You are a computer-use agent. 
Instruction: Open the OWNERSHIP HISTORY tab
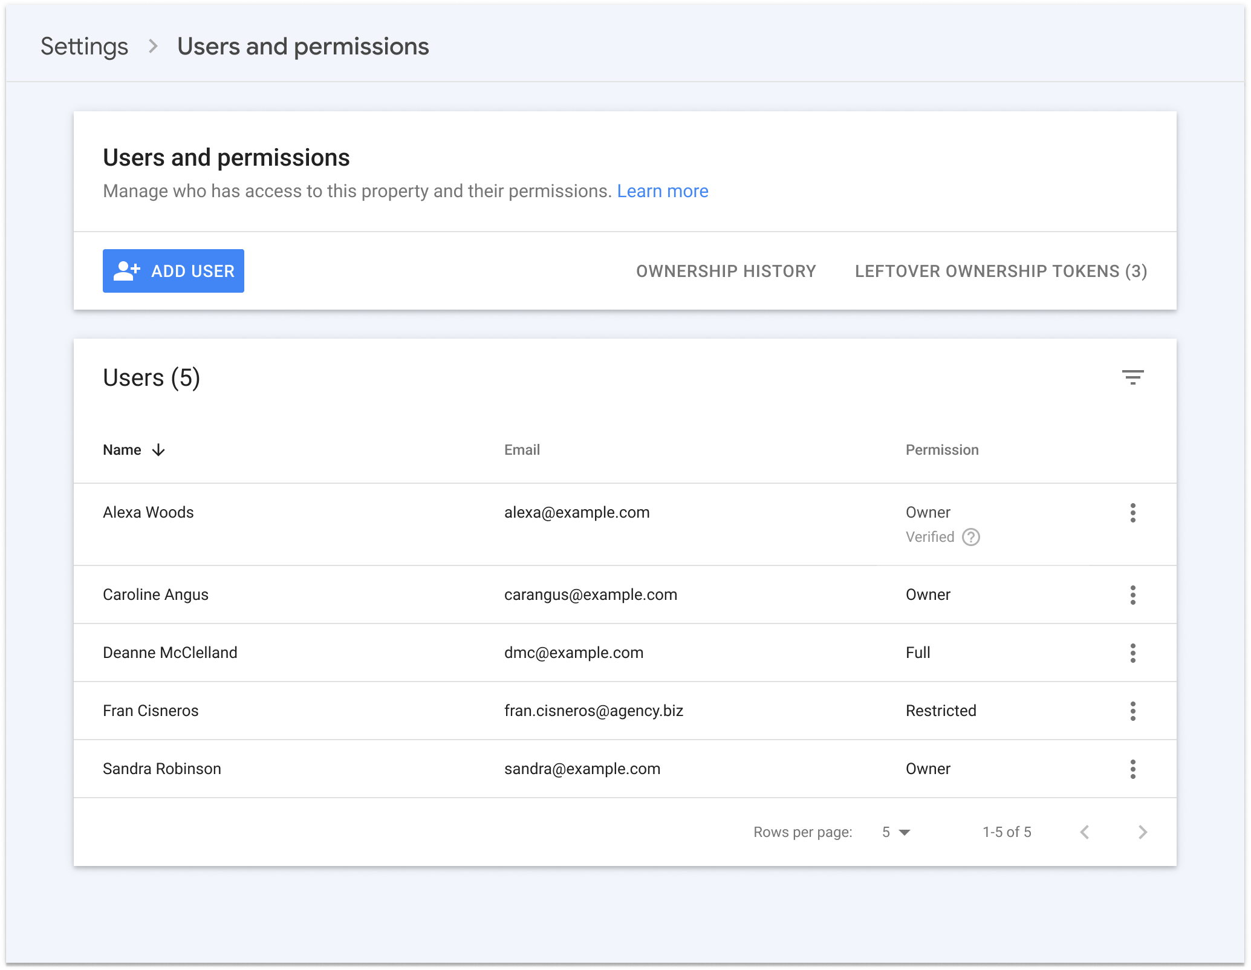point(726,271)
